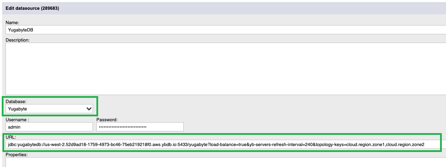Click the 'Username :' label
Viewport: 446px width, 167px height.
pos(17,119)
